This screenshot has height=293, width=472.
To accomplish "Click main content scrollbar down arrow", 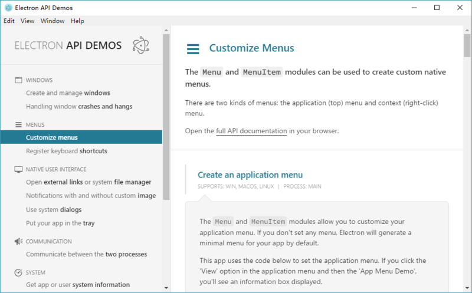I will [467, 288].
